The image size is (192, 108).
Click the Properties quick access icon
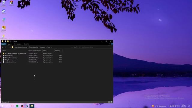coord(6,41)
